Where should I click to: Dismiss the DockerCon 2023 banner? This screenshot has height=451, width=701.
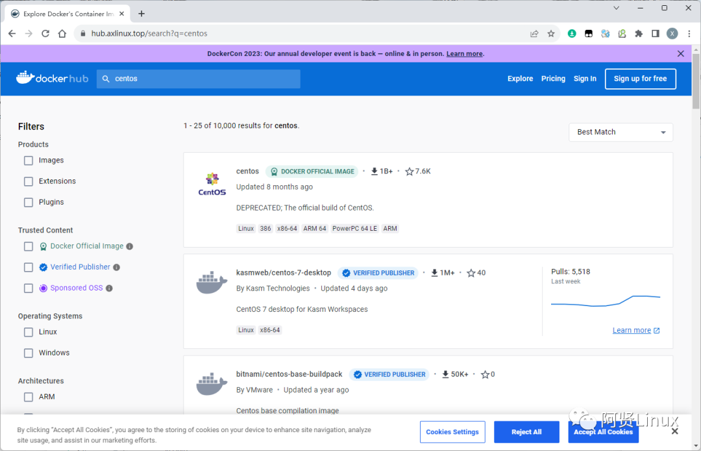click(x=680, y=54)
